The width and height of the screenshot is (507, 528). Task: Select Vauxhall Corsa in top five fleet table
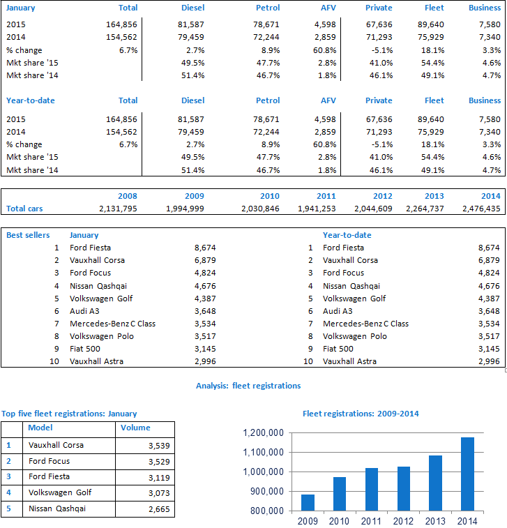pos(57,444)
